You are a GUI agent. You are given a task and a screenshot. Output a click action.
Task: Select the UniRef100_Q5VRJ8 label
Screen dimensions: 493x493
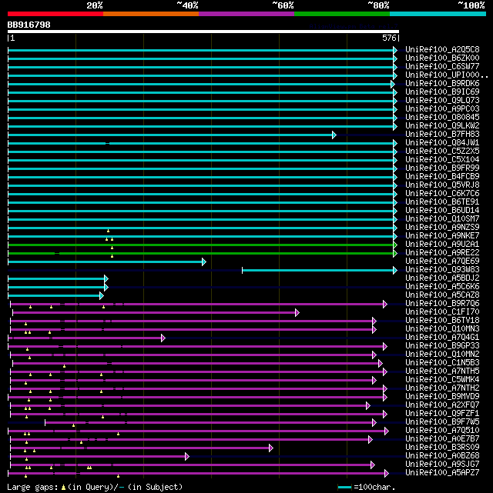[x=442, y=185]
